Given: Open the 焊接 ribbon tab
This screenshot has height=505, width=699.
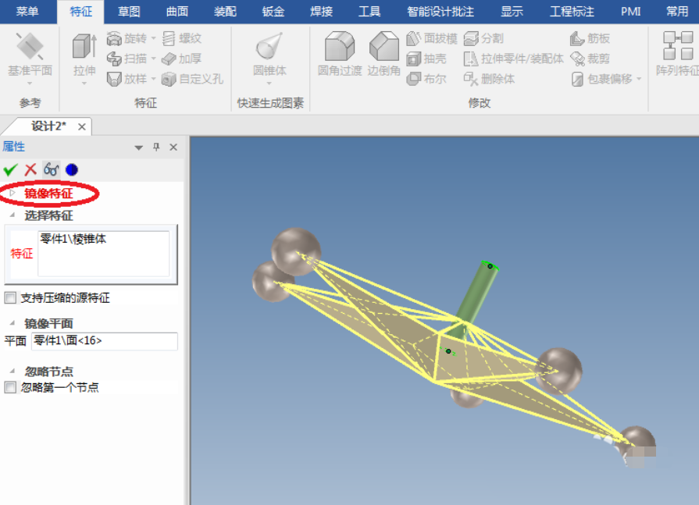Looking at the screenshot, I should click(x=320, y=12).
